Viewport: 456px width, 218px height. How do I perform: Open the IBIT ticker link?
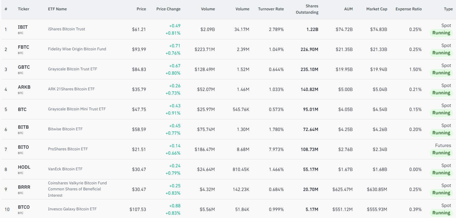23,27
